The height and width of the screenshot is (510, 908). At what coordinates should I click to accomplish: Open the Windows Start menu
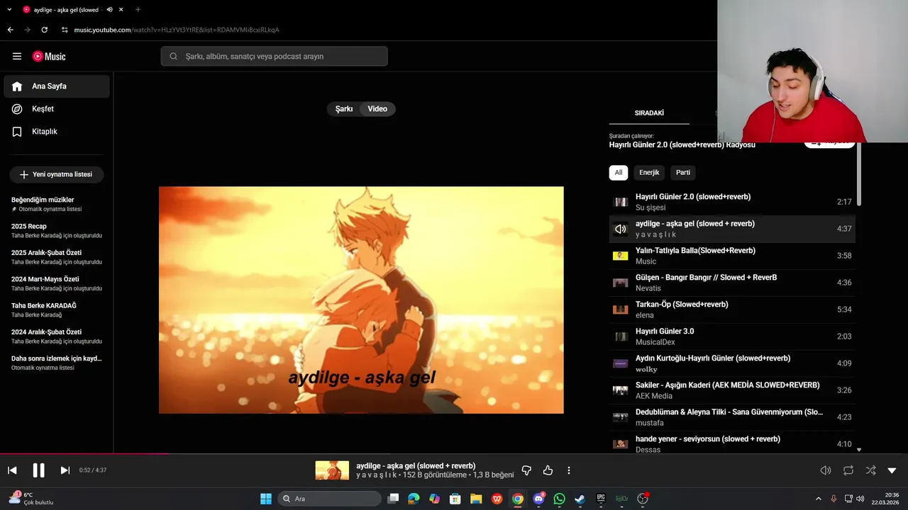pyautogui.click(x=266, y=499)
